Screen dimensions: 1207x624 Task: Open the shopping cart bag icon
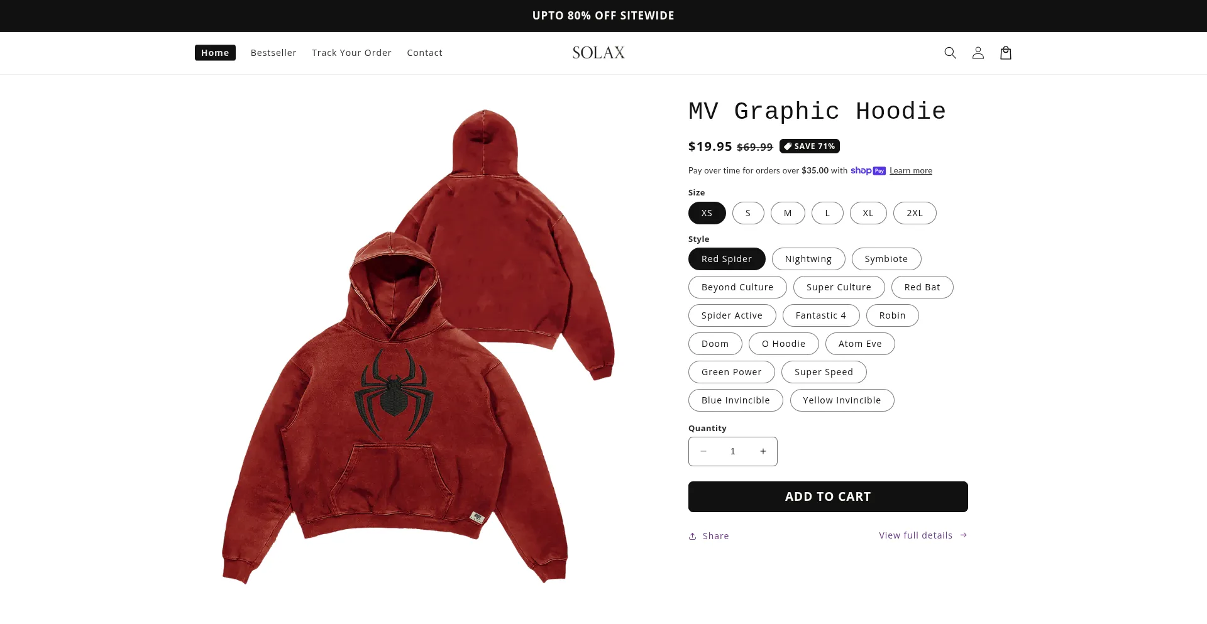pyautogui.click(x=1005, y=53)
